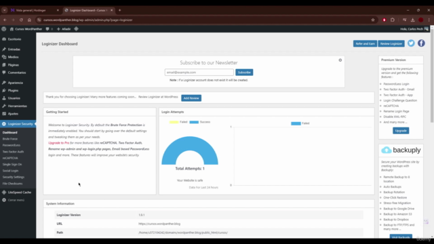Toggle the yellow Failed legend swatch
Image resolution: width=434 pixels, height=244 pixels.
click(x=174, y=122)
